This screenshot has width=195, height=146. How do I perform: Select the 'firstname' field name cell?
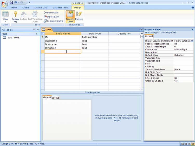[x=63, y=44]
